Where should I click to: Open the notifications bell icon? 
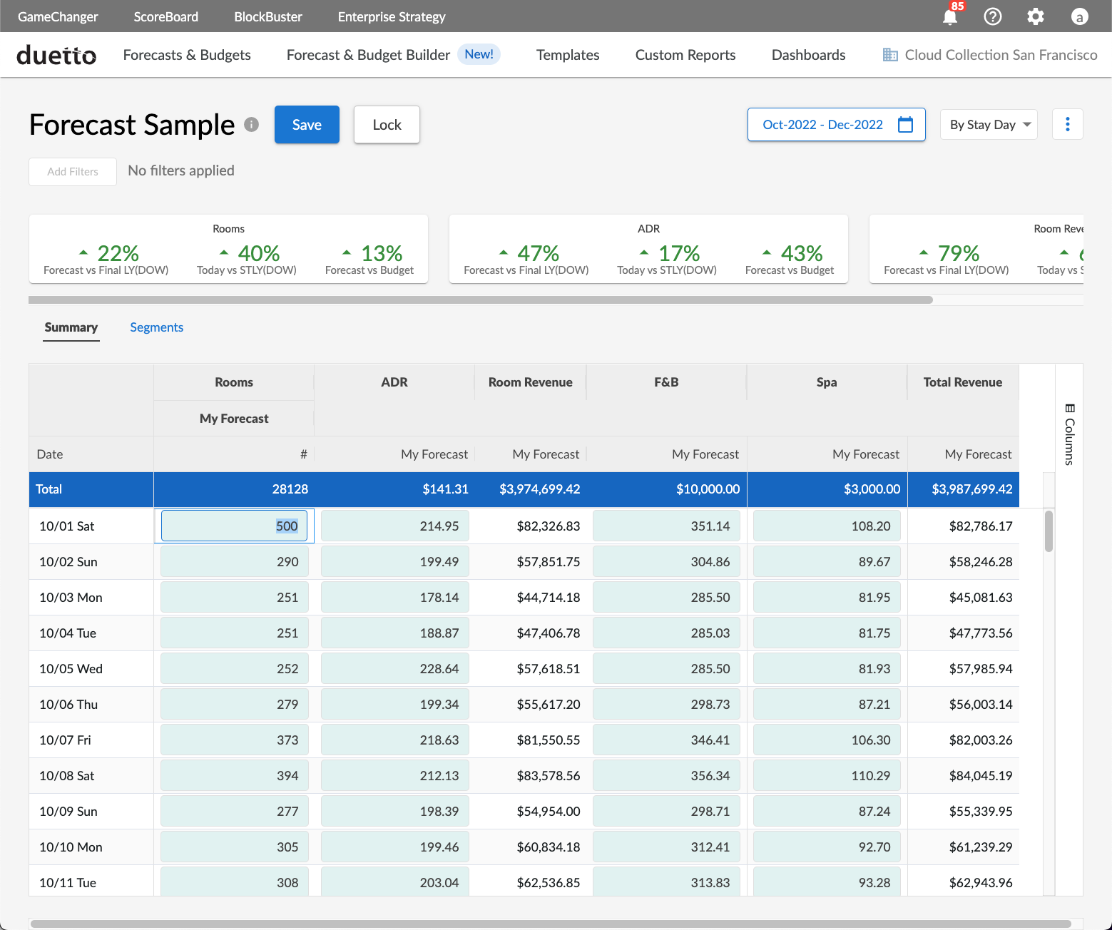(950, 16)
